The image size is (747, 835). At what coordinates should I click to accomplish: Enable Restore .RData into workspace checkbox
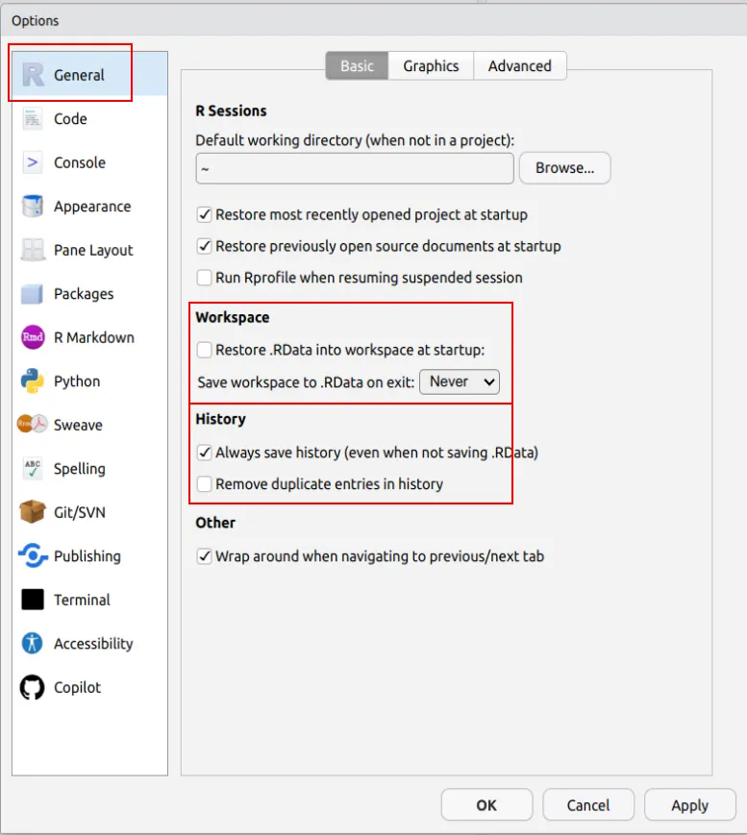click(x=204, y=350)
